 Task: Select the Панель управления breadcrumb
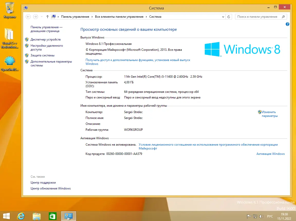click(x=75, y=17)
